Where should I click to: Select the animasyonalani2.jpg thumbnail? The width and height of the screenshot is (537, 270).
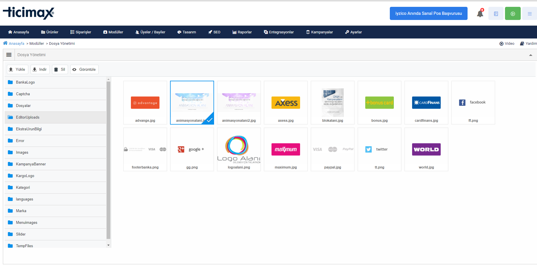pyautogui.click(x=239, y=103)
